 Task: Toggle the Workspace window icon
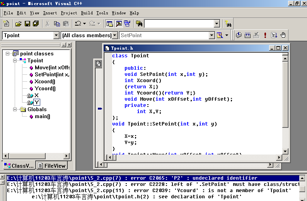point(109,24)
